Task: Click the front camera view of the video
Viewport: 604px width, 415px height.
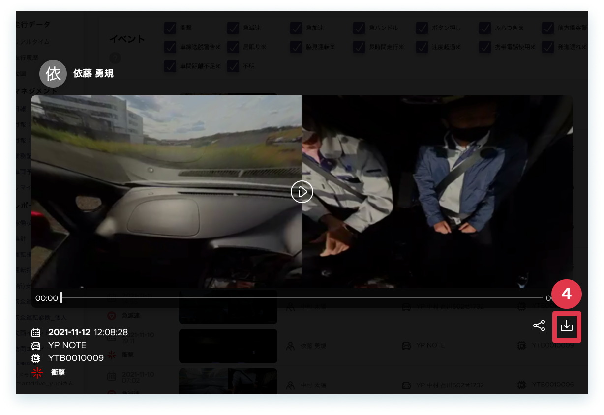Action: tap(167, 192)
